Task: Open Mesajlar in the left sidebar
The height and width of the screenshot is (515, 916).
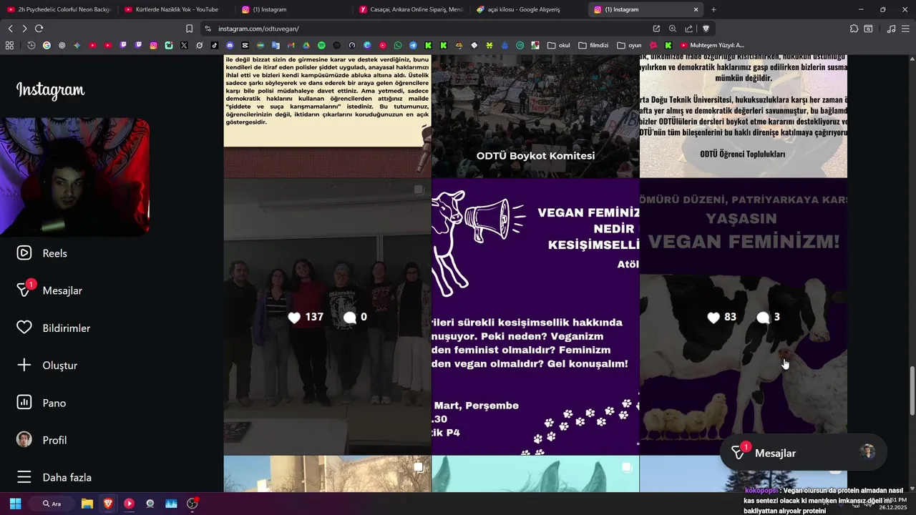Action: pos(50,290)
